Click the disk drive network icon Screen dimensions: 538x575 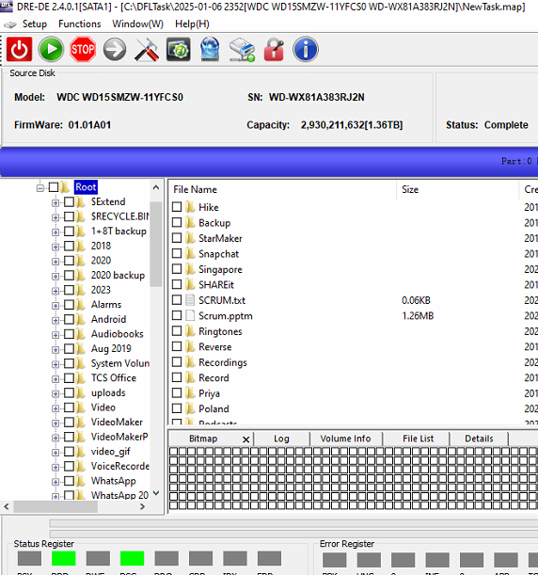point(242,50)
